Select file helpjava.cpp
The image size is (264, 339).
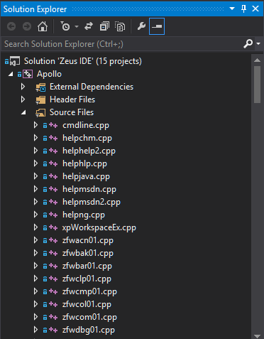click(x=86, y=176)
